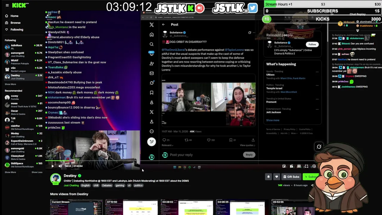382x215 pixels.
Task: Open X Search magnifier icon
Action: 152,44
